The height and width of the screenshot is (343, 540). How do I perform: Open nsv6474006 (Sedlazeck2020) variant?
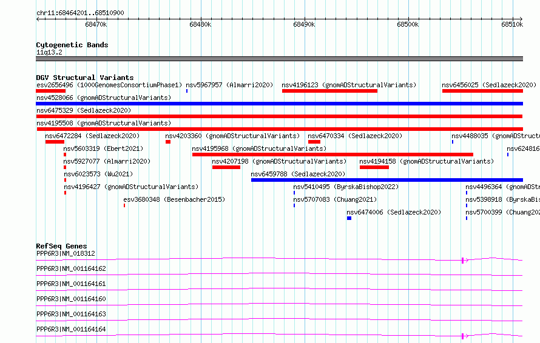(x=394, y=212)
